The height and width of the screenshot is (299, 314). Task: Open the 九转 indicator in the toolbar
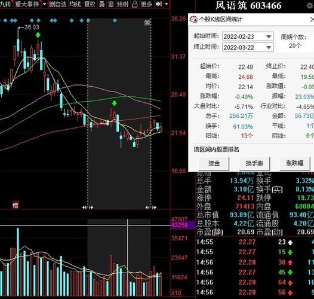tap(5, 4)
